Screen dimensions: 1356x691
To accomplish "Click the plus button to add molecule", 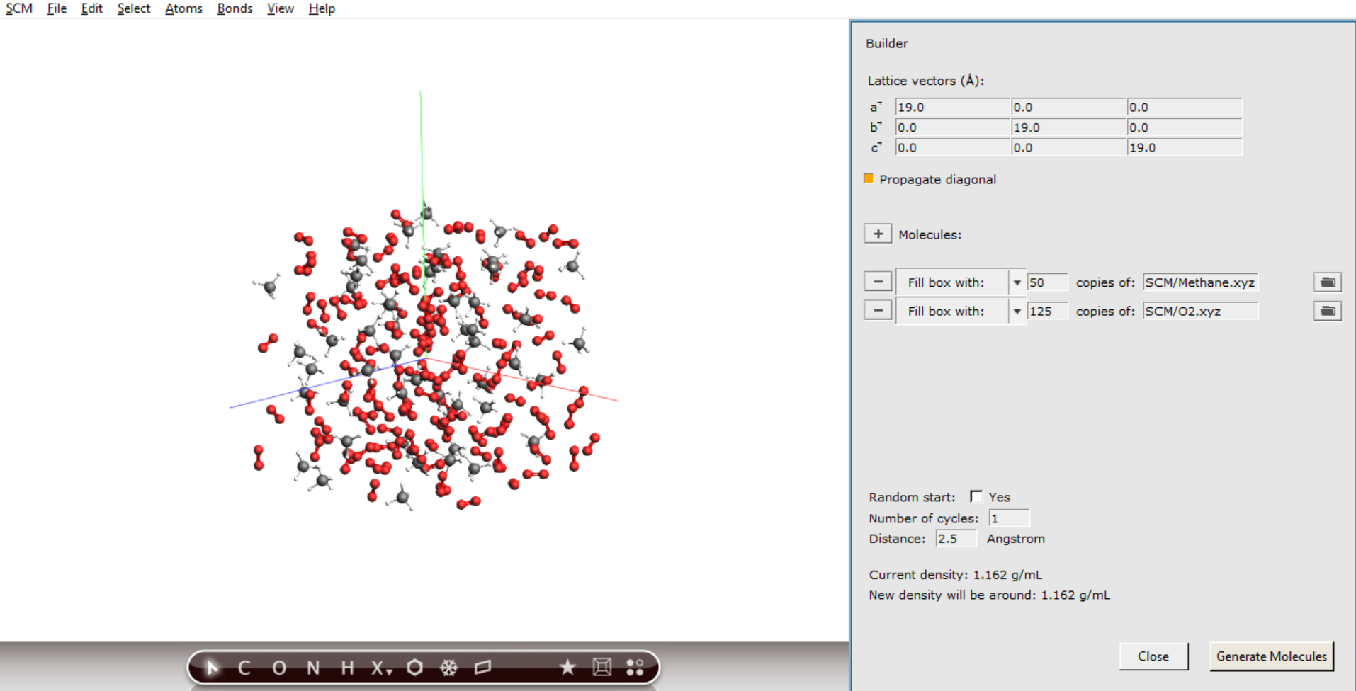I will (x=878, y=234).
